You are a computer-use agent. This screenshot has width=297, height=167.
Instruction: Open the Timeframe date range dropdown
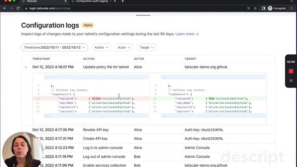(55, 47)
